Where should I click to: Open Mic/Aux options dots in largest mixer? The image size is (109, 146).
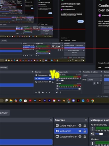click(93, 143)
